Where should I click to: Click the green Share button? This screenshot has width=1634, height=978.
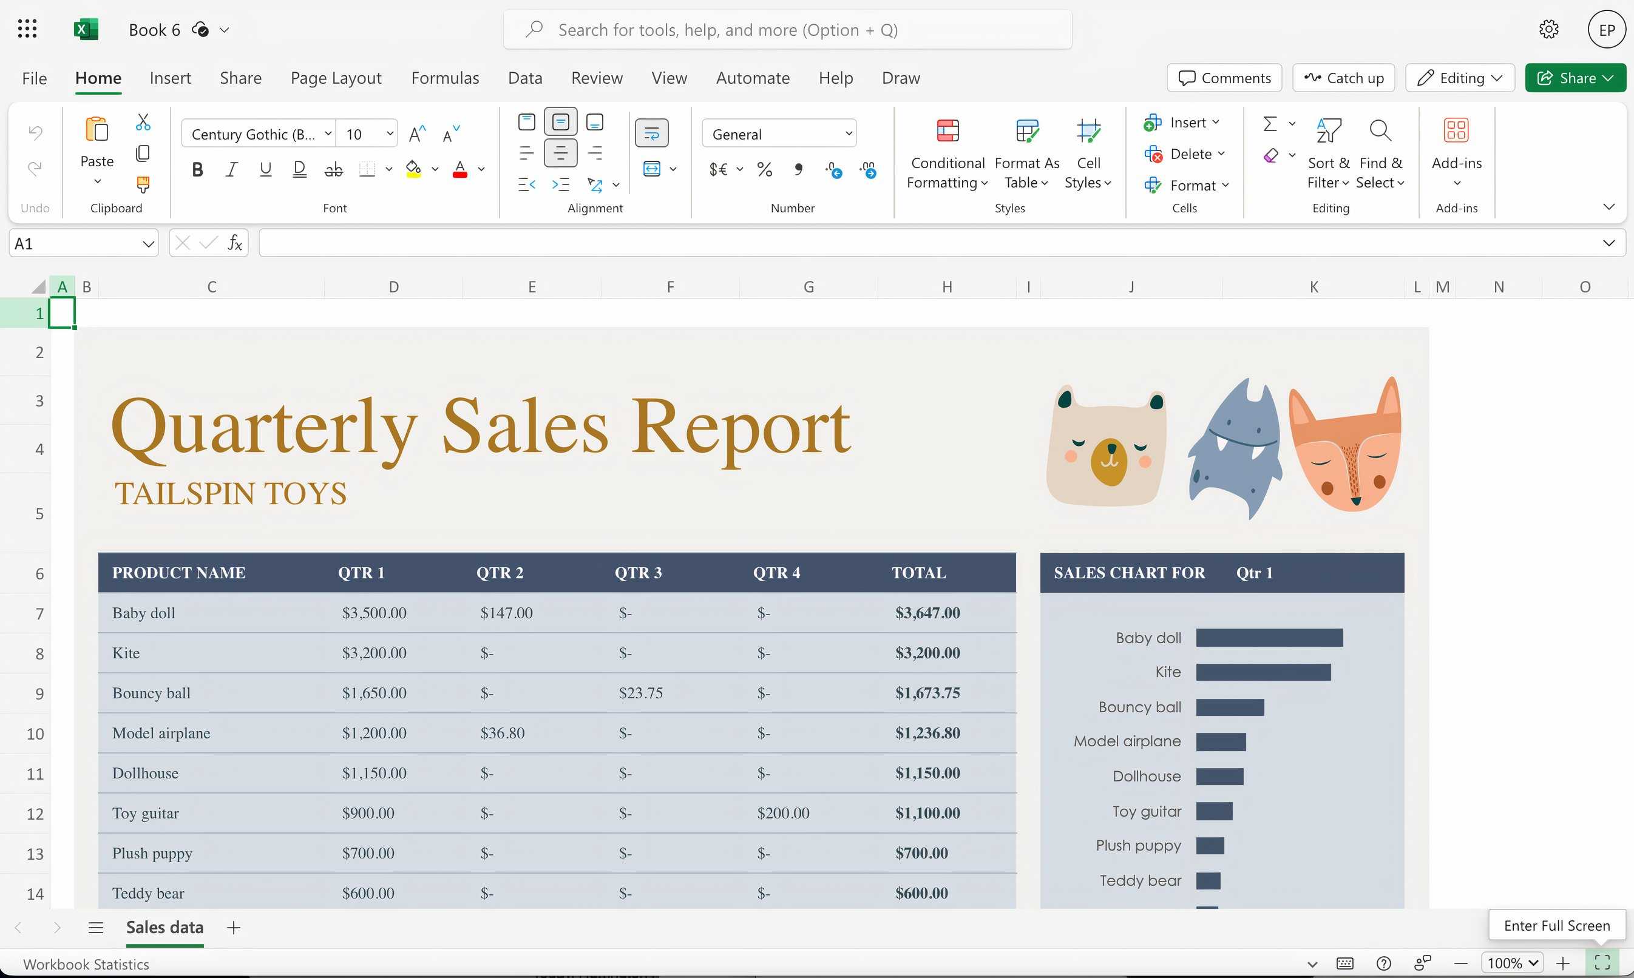(1575, 78)
